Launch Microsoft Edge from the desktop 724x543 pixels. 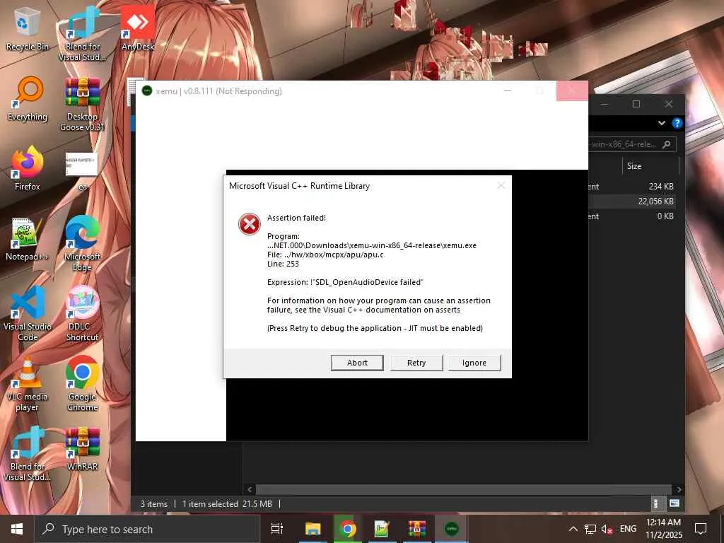[82, 244]
